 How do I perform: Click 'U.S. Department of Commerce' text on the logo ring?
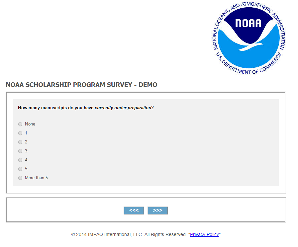(248, 68)
